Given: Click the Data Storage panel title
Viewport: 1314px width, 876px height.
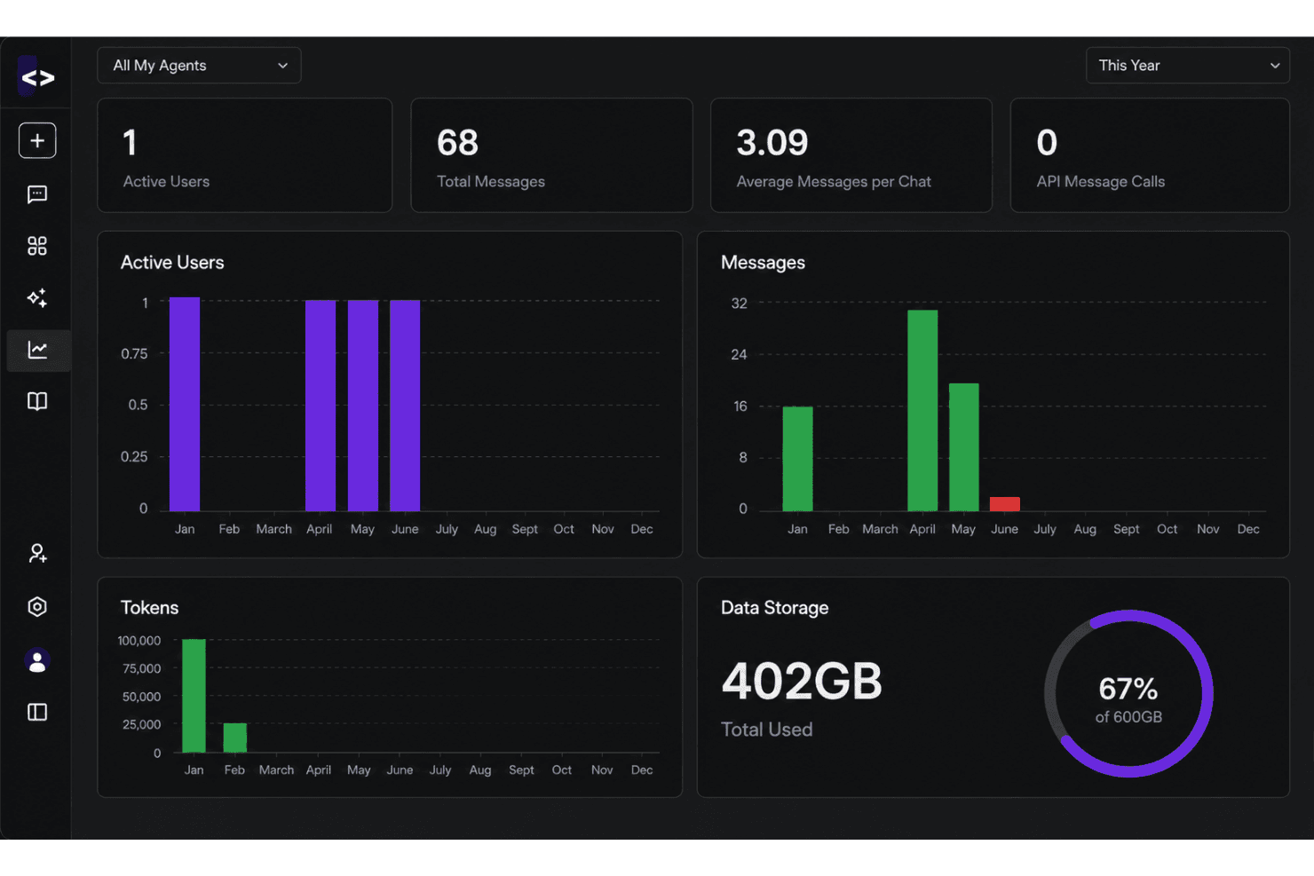Looking at the screenshot, I should pos(774,608).
